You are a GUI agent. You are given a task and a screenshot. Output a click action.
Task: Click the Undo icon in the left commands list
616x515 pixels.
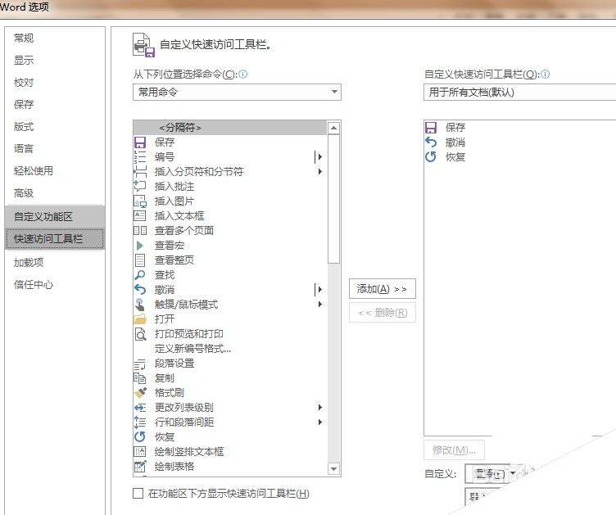coord(140,290)
